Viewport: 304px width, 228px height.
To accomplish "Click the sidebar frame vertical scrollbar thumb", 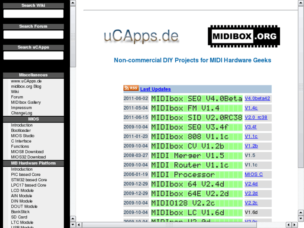I will click(x=73, y=37).
